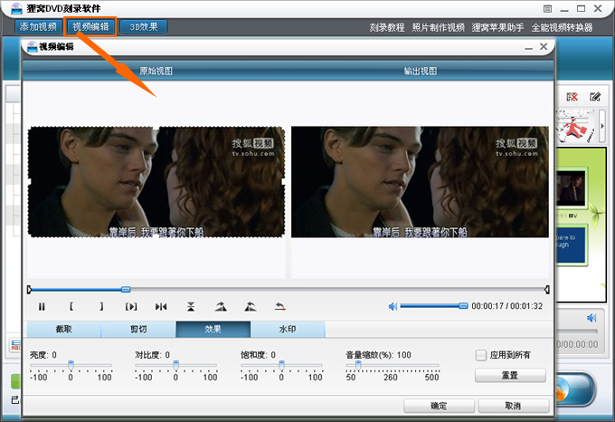The height and width of the screenshot is (422, 615).
Task: Switch to the 截取 tab
Action: 64,330
